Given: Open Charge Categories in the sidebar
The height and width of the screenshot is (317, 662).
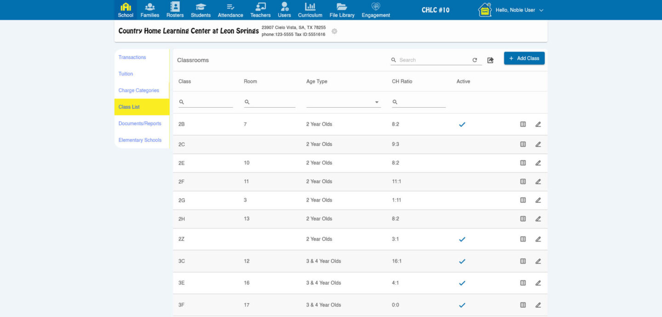Looking at the screenshot, I should pyautogui.click(x=138, y=90).
